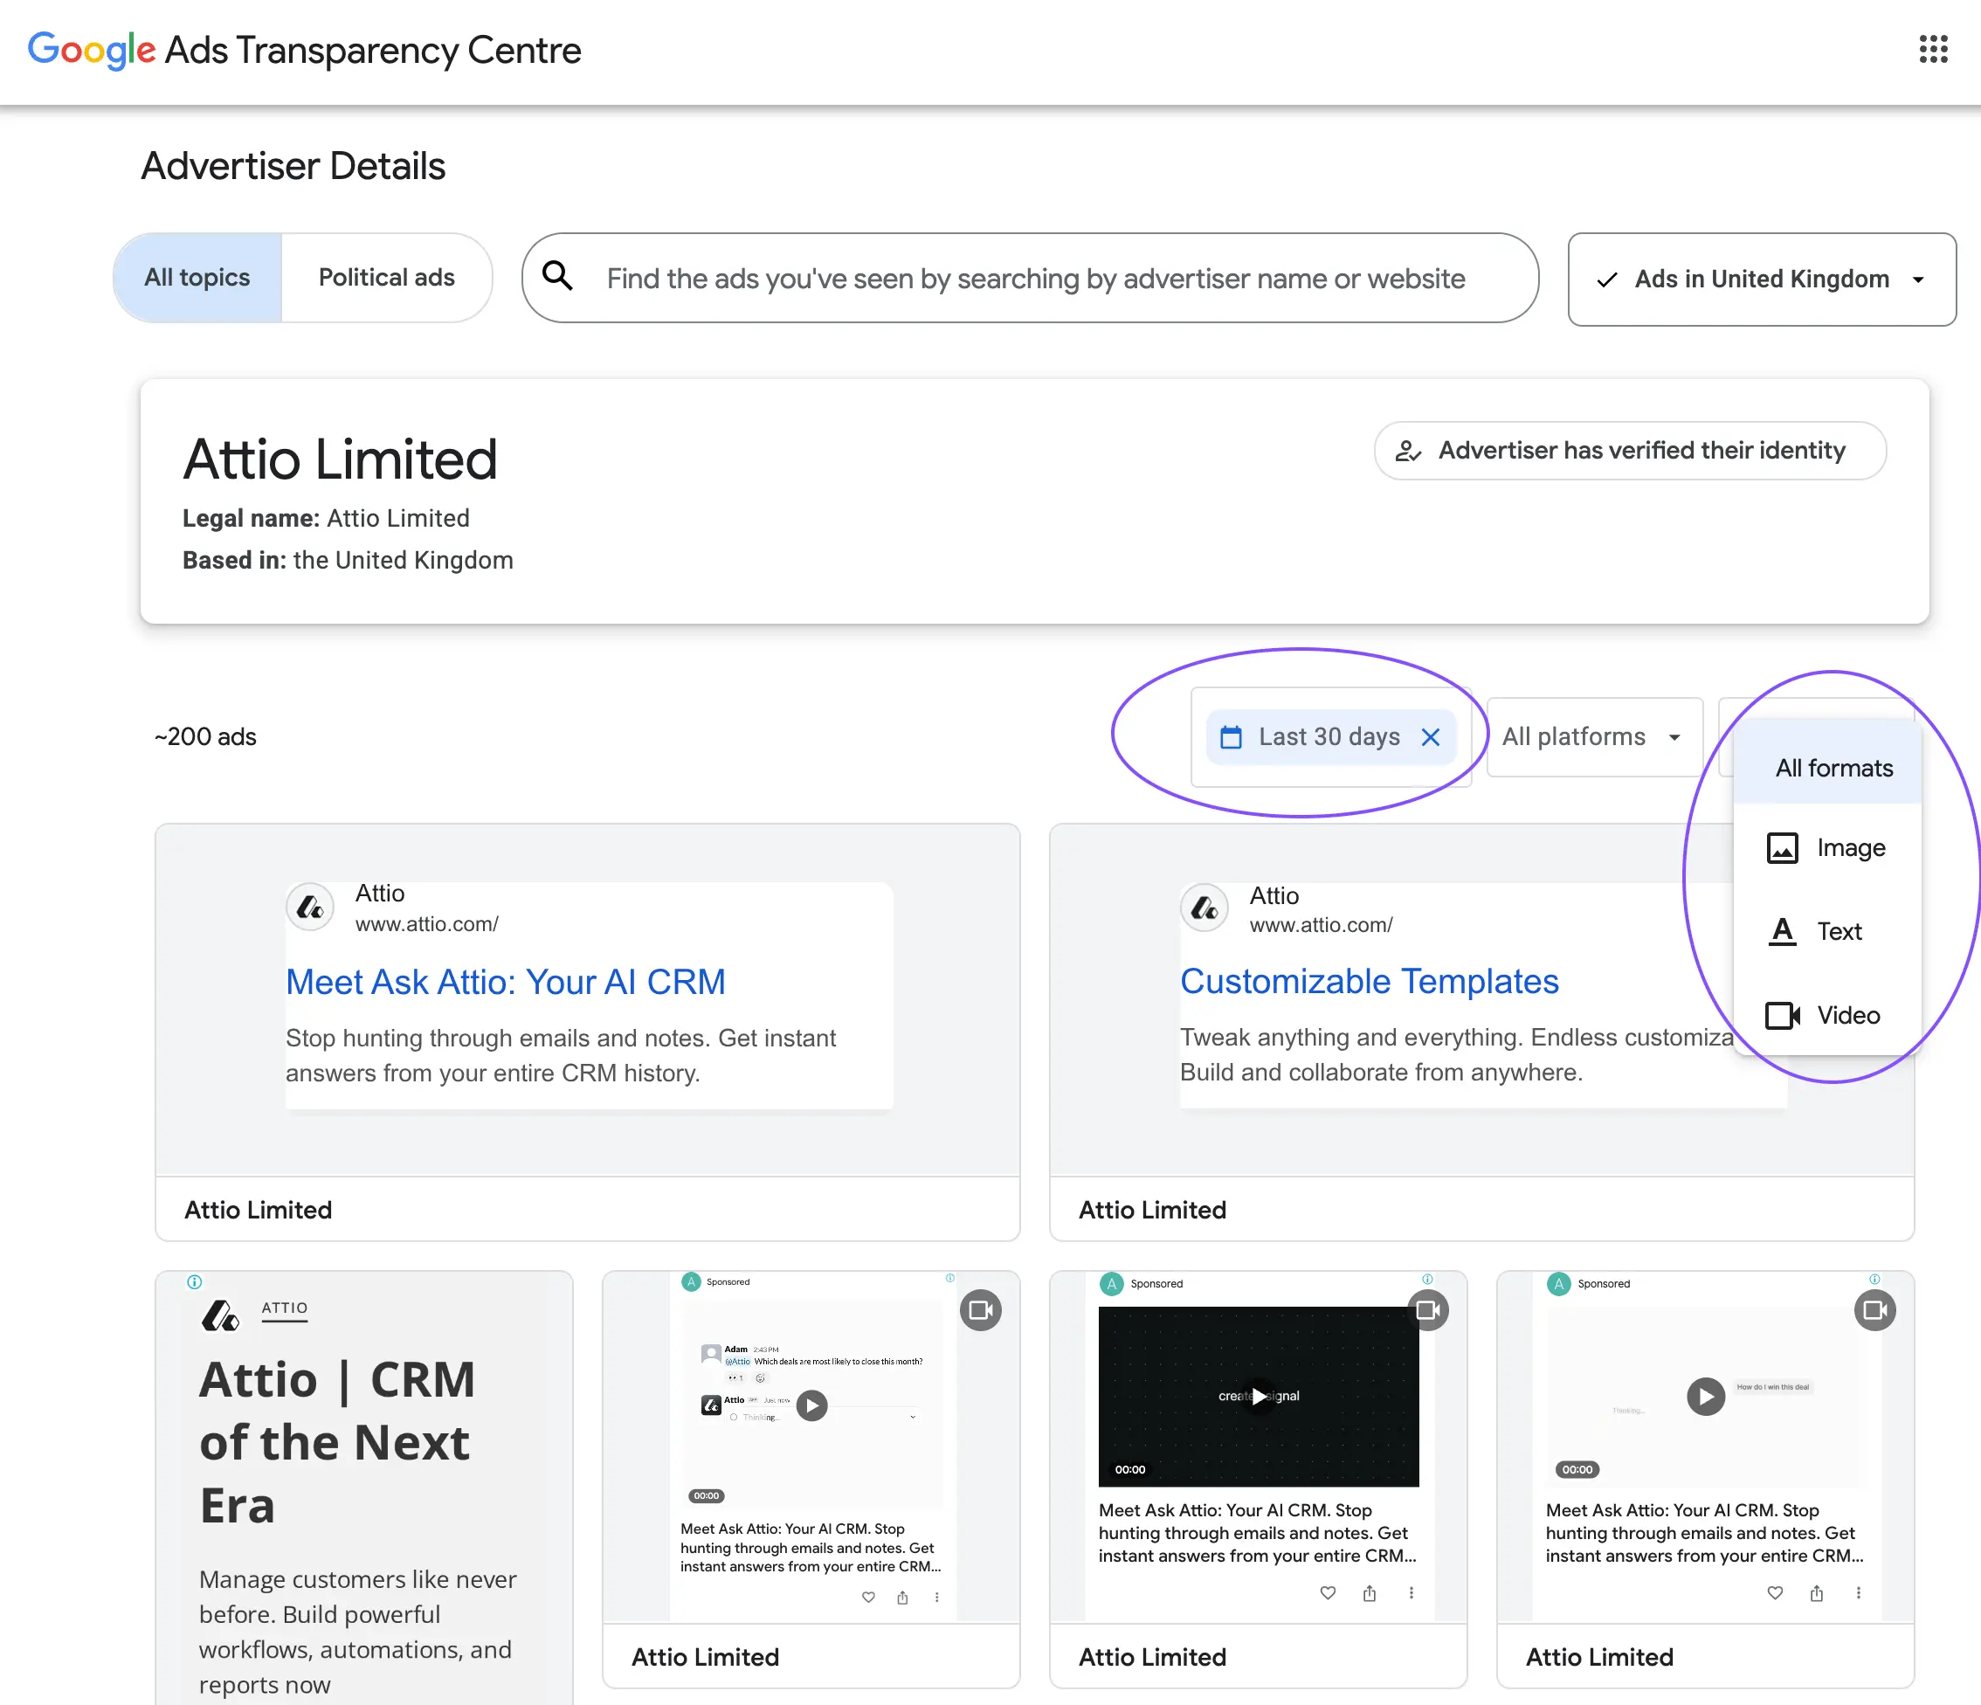Image resolution: width=1981 pixels, height=1705 pixels.
Task: Open Attio CRM of the Next Era ad
Action: tap(336, 1442)
